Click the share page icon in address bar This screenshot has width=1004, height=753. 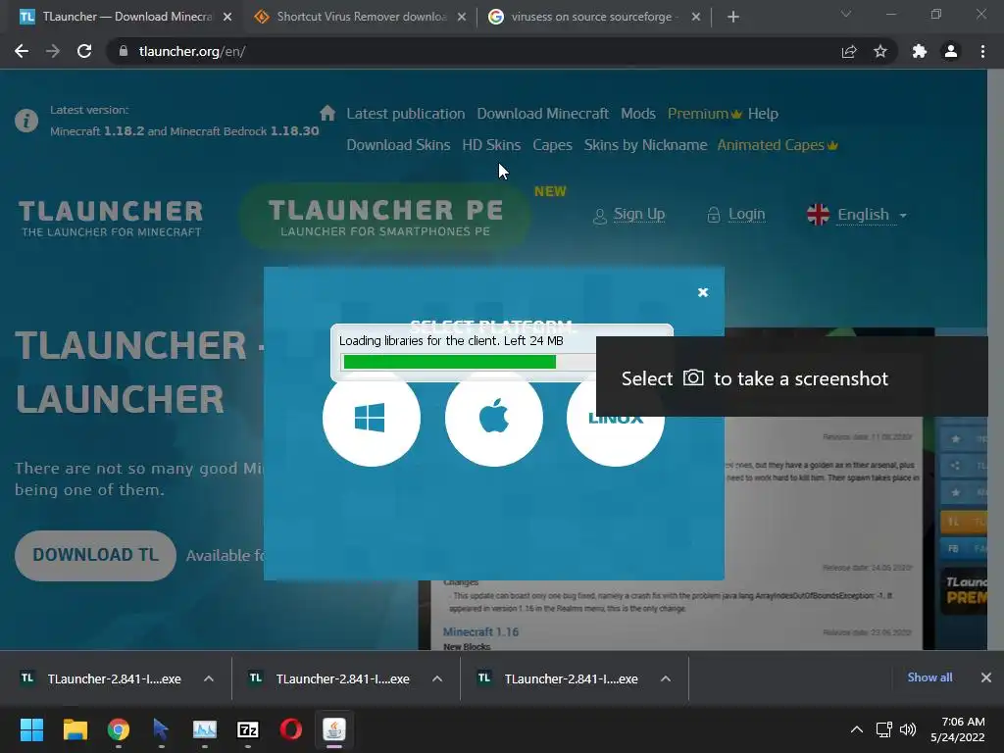[x=849, y=51]
